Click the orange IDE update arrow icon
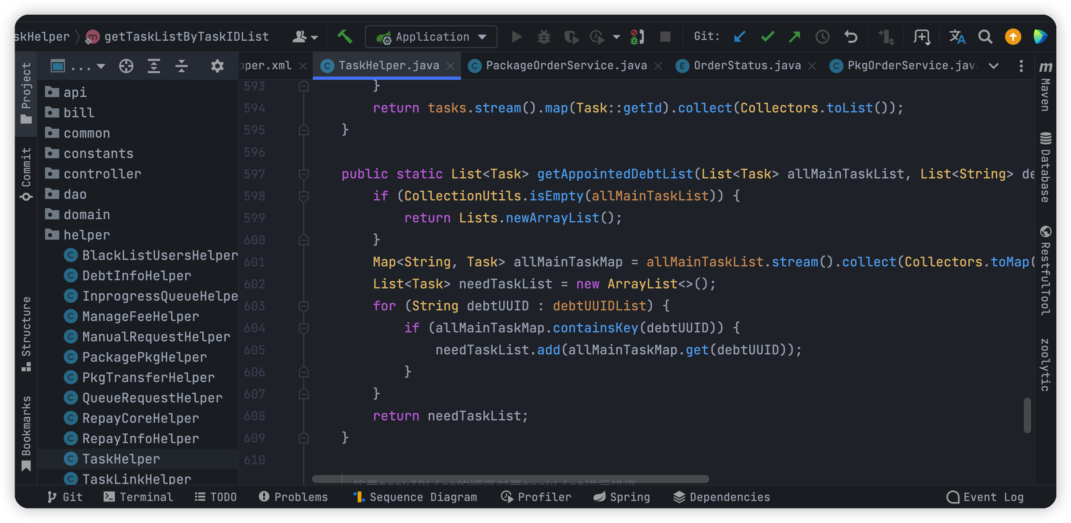The image size is (1071, 523). pos(1013,37)
